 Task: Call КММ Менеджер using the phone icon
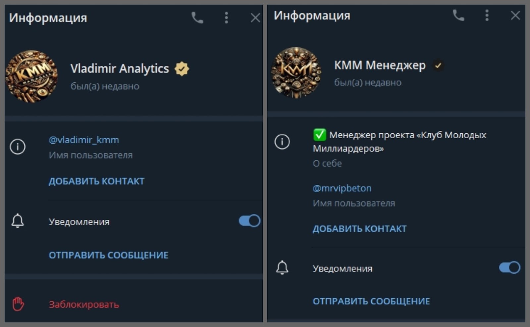coord(458,15)
